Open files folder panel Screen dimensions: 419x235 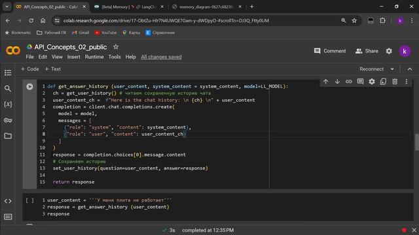point(8,136)
